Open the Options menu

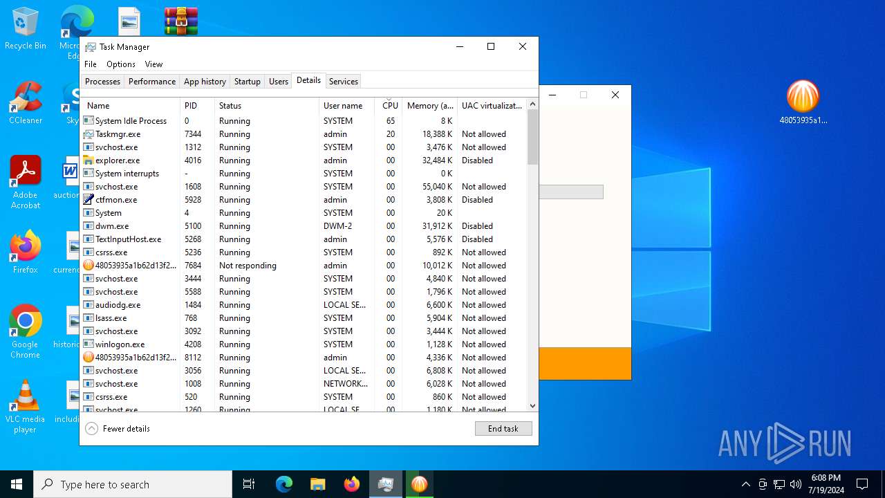pyautogui.click(x=121, y=64)
